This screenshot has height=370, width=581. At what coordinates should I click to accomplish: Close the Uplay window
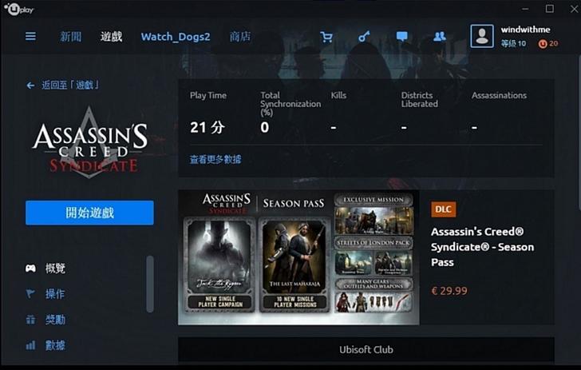coord(574,9)
